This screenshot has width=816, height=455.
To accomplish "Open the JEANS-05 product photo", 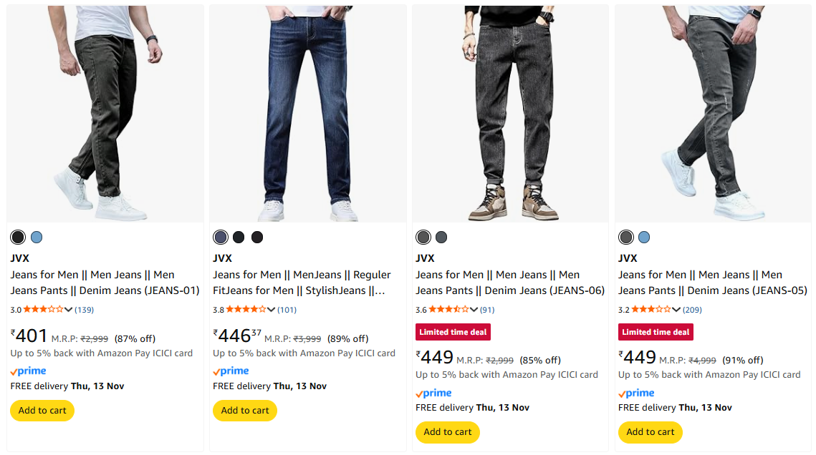I will 713,113.
